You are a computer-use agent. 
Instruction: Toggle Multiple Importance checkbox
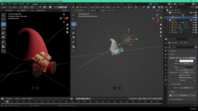(180, 78)
